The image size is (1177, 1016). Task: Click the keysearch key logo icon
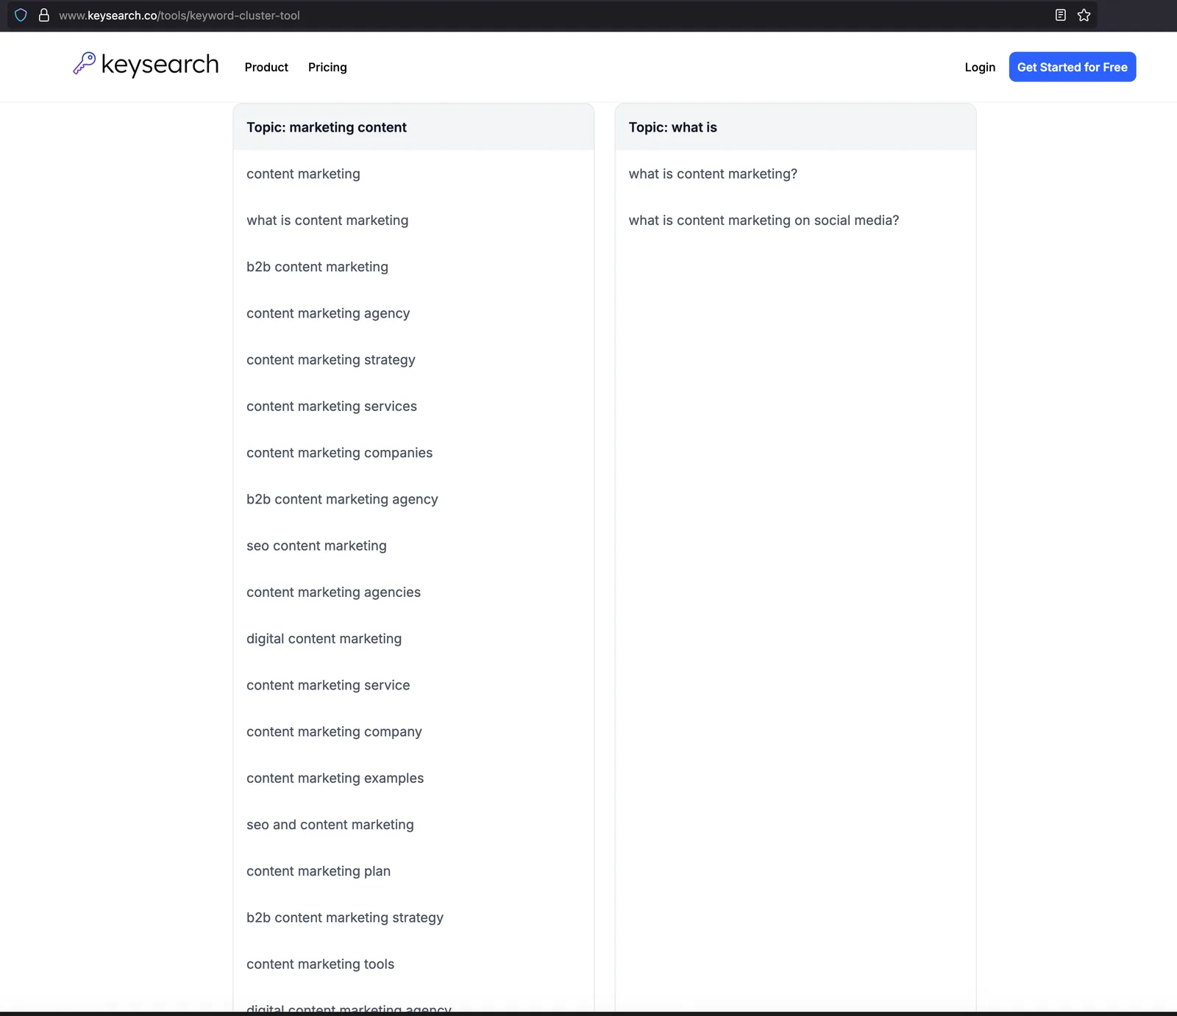pos(84,63)
